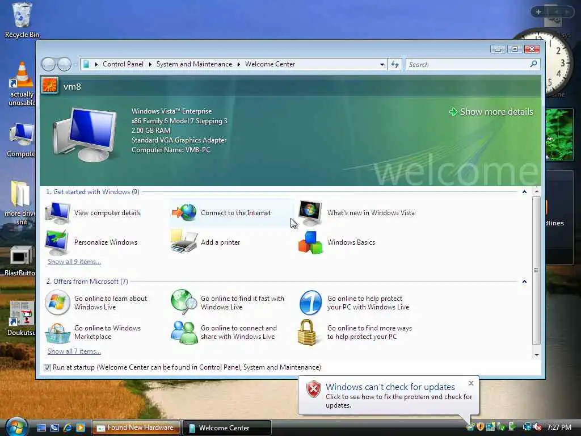Click the Windows Start orb
The image size is (581, 436).
click(x=16, y=427)
